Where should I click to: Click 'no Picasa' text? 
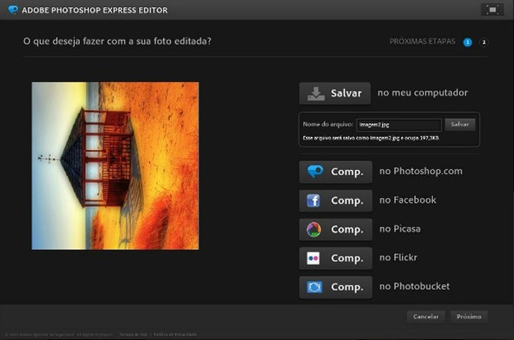coord(400,229)
